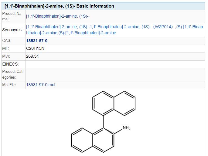Click the product name link in Product Name row
This screenshot has width=208, height=156.
57,16
